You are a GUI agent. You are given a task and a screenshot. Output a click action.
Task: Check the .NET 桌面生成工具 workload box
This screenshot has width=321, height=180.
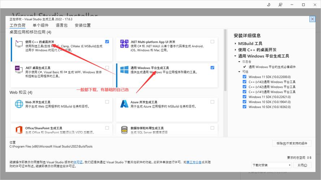tap(107, 68)
